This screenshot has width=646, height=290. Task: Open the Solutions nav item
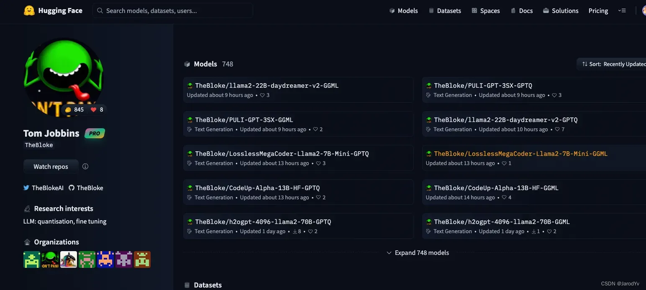[x=561, y=10]
